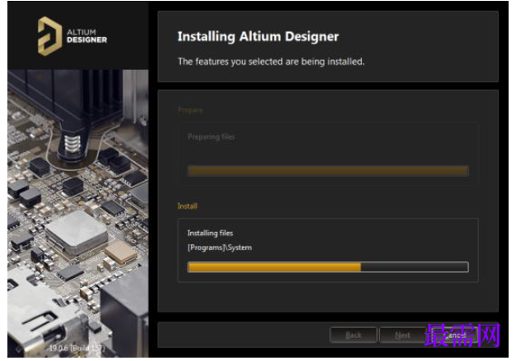The image size is (516, 361).
Task: Click the completed Prepare progress bar
Action: [328, 171]
